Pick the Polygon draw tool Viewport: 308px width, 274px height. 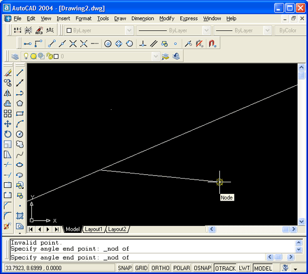[x=20, y=103]
